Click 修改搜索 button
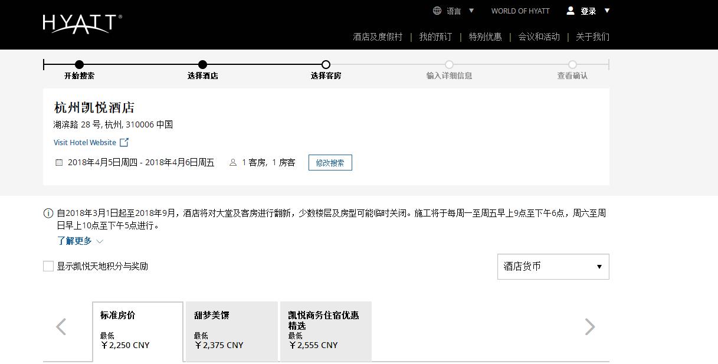Screen dimensions: 718x364 tap(330, 163)
